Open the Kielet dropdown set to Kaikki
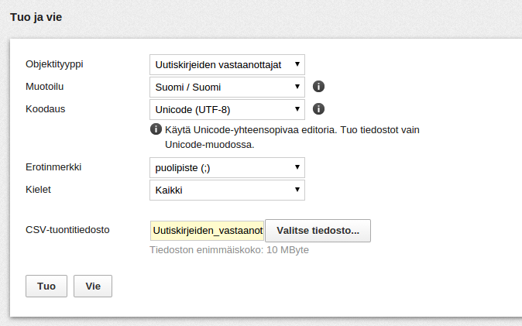522x326 pixels. [x=227, y=190]
